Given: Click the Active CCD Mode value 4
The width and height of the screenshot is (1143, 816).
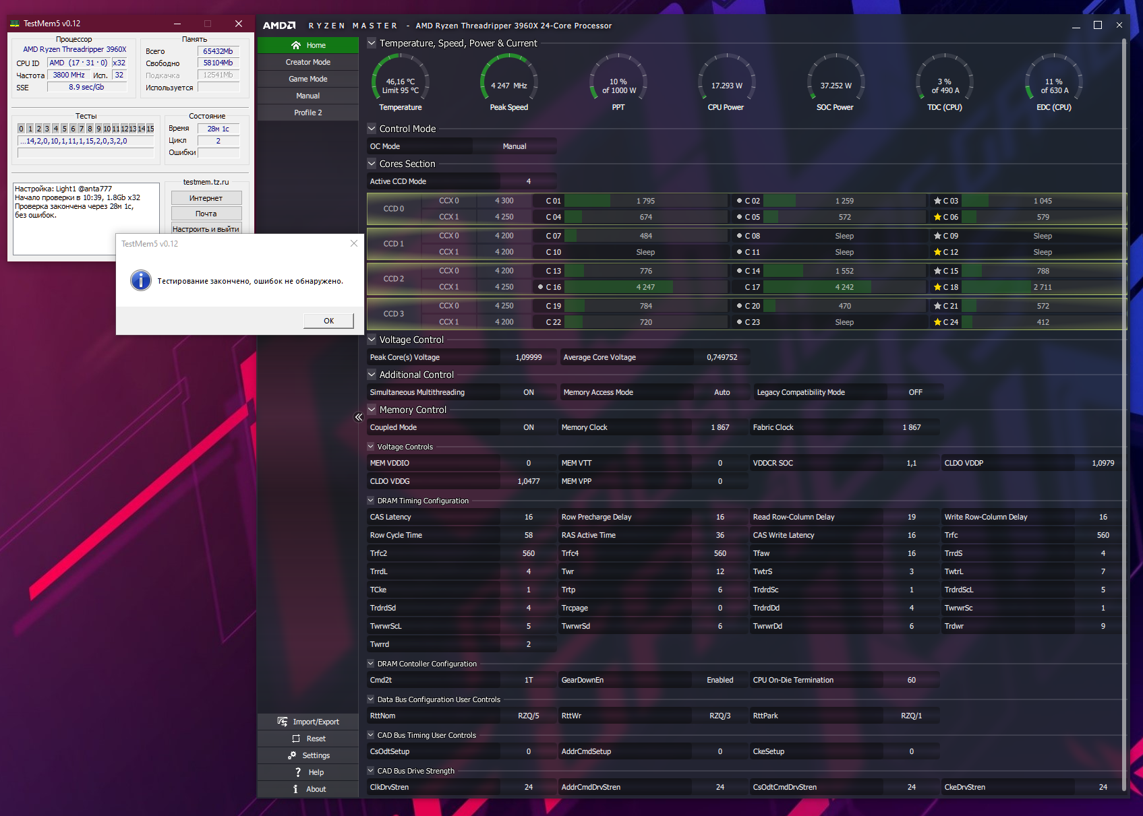Looking at the screenshot, I should 529,181.
